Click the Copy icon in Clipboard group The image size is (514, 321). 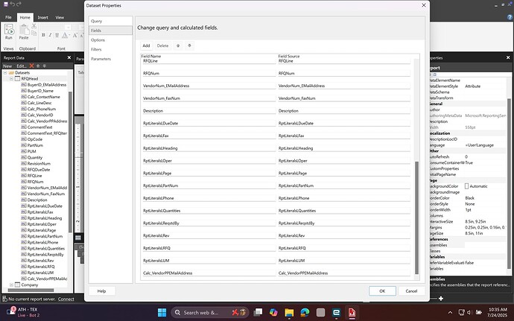(34, 33)
